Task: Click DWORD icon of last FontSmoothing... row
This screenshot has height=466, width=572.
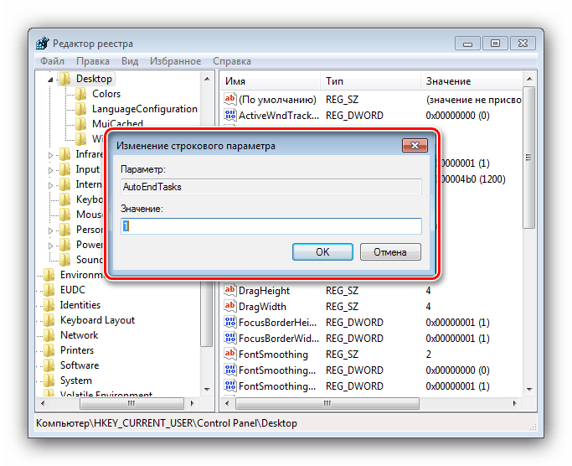Action: coord(229,386)
